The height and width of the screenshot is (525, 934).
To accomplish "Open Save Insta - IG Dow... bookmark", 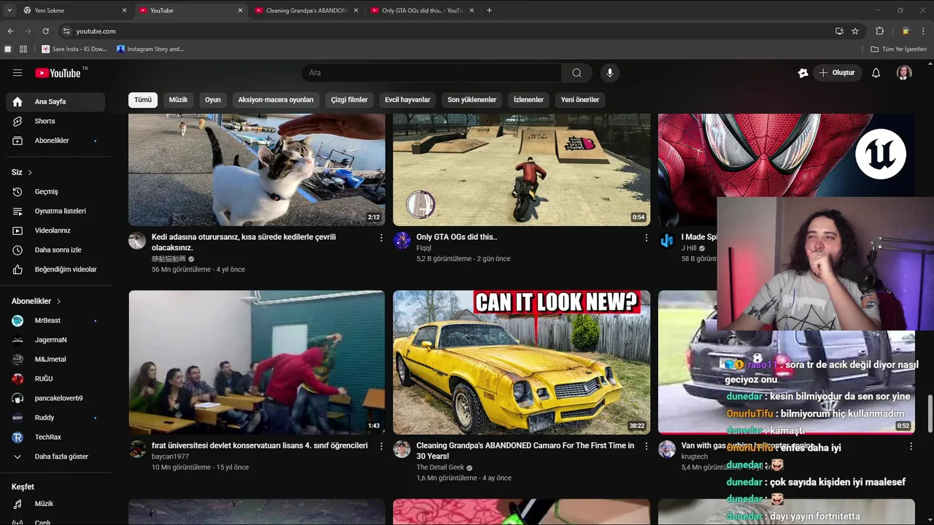I will tap(75, 49).
